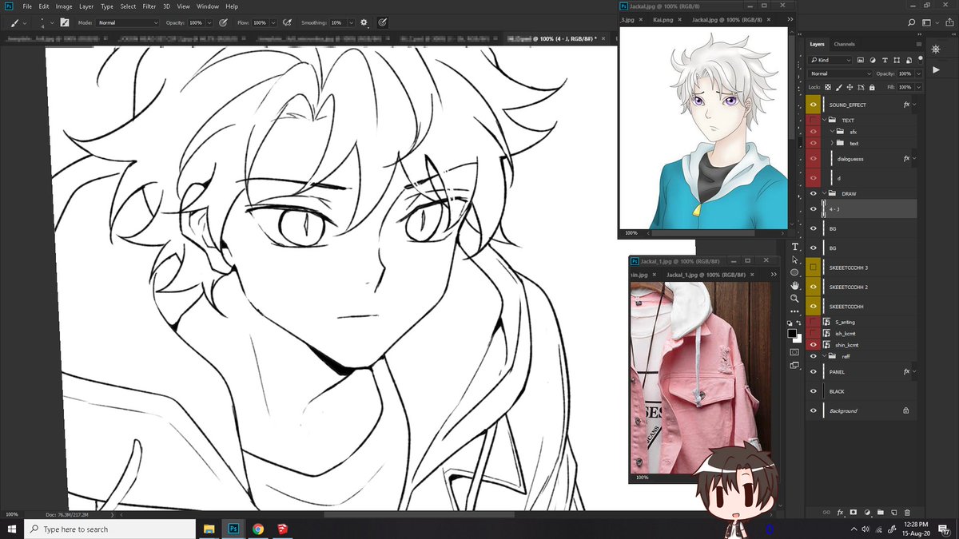Screen dimensions: 959x539
Task: Open the Filter menu
Action: click(149, 6)
